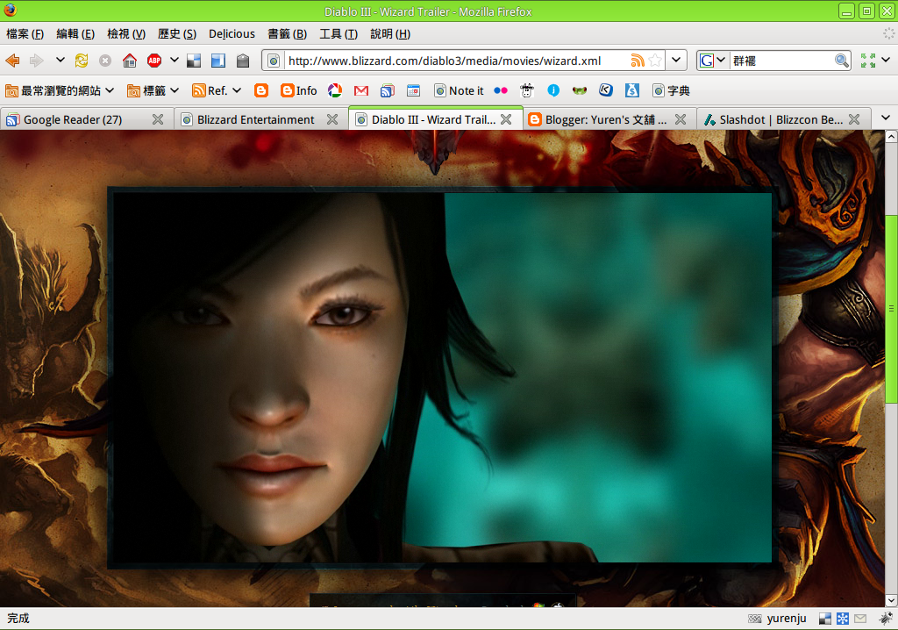Open the back/forward history dropdown
This screenshot has height=630, width=898.
click(61, 60)
